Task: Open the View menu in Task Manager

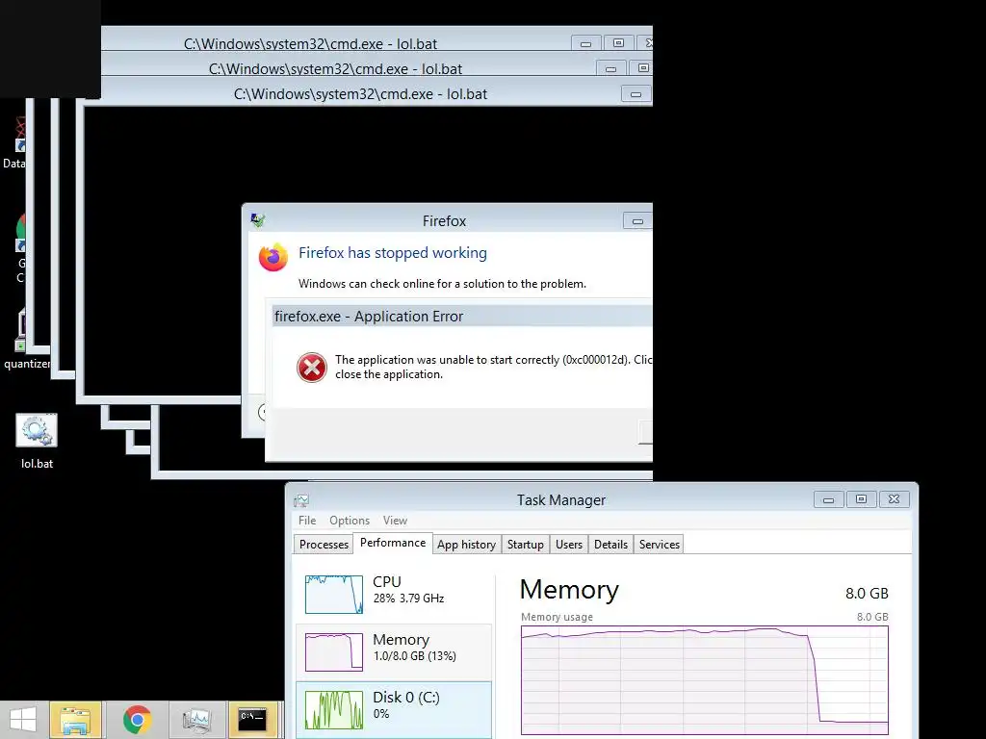Action: (395, 521)
